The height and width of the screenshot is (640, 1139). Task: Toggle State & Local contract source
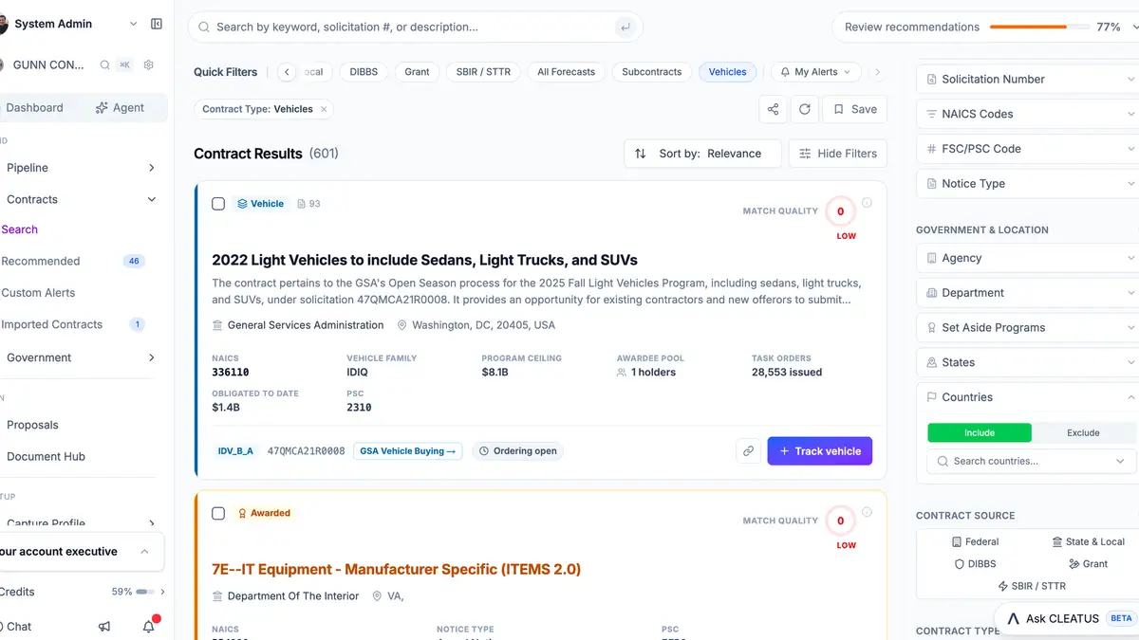click(1089, 542)
